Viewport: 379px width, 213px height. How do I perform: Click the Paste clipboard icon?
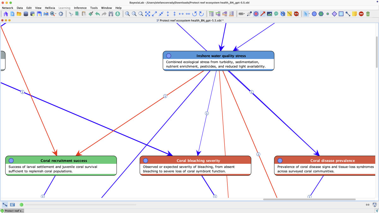(84, 14)
